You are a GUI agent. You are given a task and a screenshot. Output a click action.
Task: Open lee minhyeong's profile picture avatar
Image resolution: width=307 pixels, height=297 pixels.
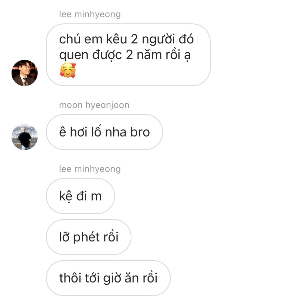click(x=24, y=73)
